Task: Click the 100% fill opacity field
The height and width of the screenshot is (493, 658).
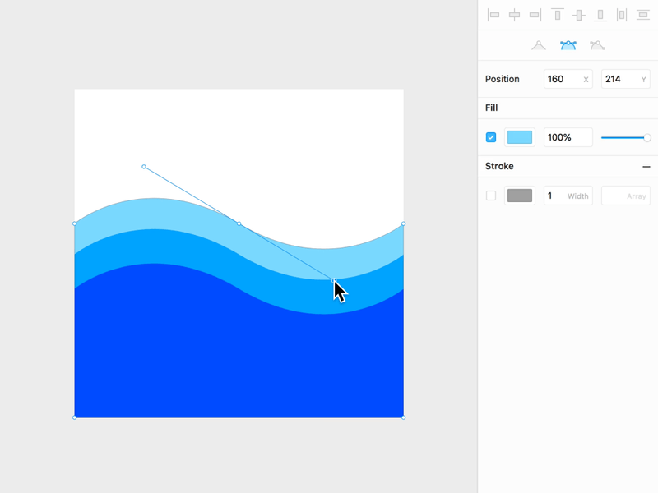Action: pyautogui.click(x=568, y=137)
